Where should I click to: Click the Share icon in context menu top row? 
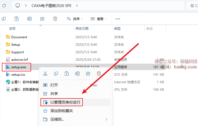88,74
